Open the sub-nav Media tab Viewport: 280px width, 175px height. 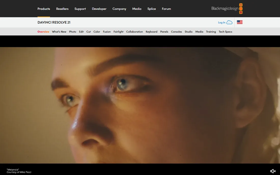click(x=199, y=32)
